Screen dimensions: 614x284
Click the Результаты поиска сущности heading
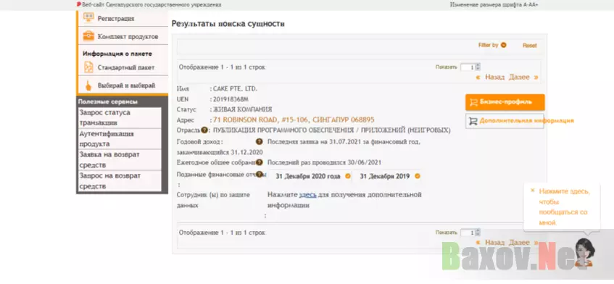(228, 24)
